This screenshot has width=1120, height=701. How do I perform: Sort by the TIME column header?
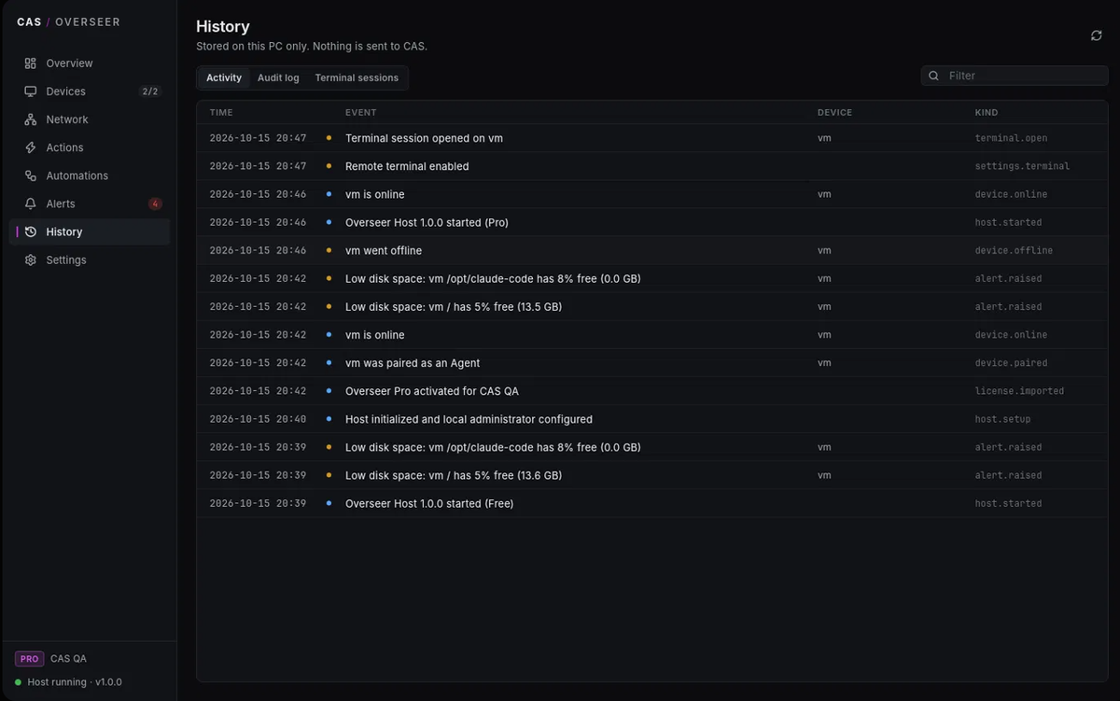(x=221, y=113)
